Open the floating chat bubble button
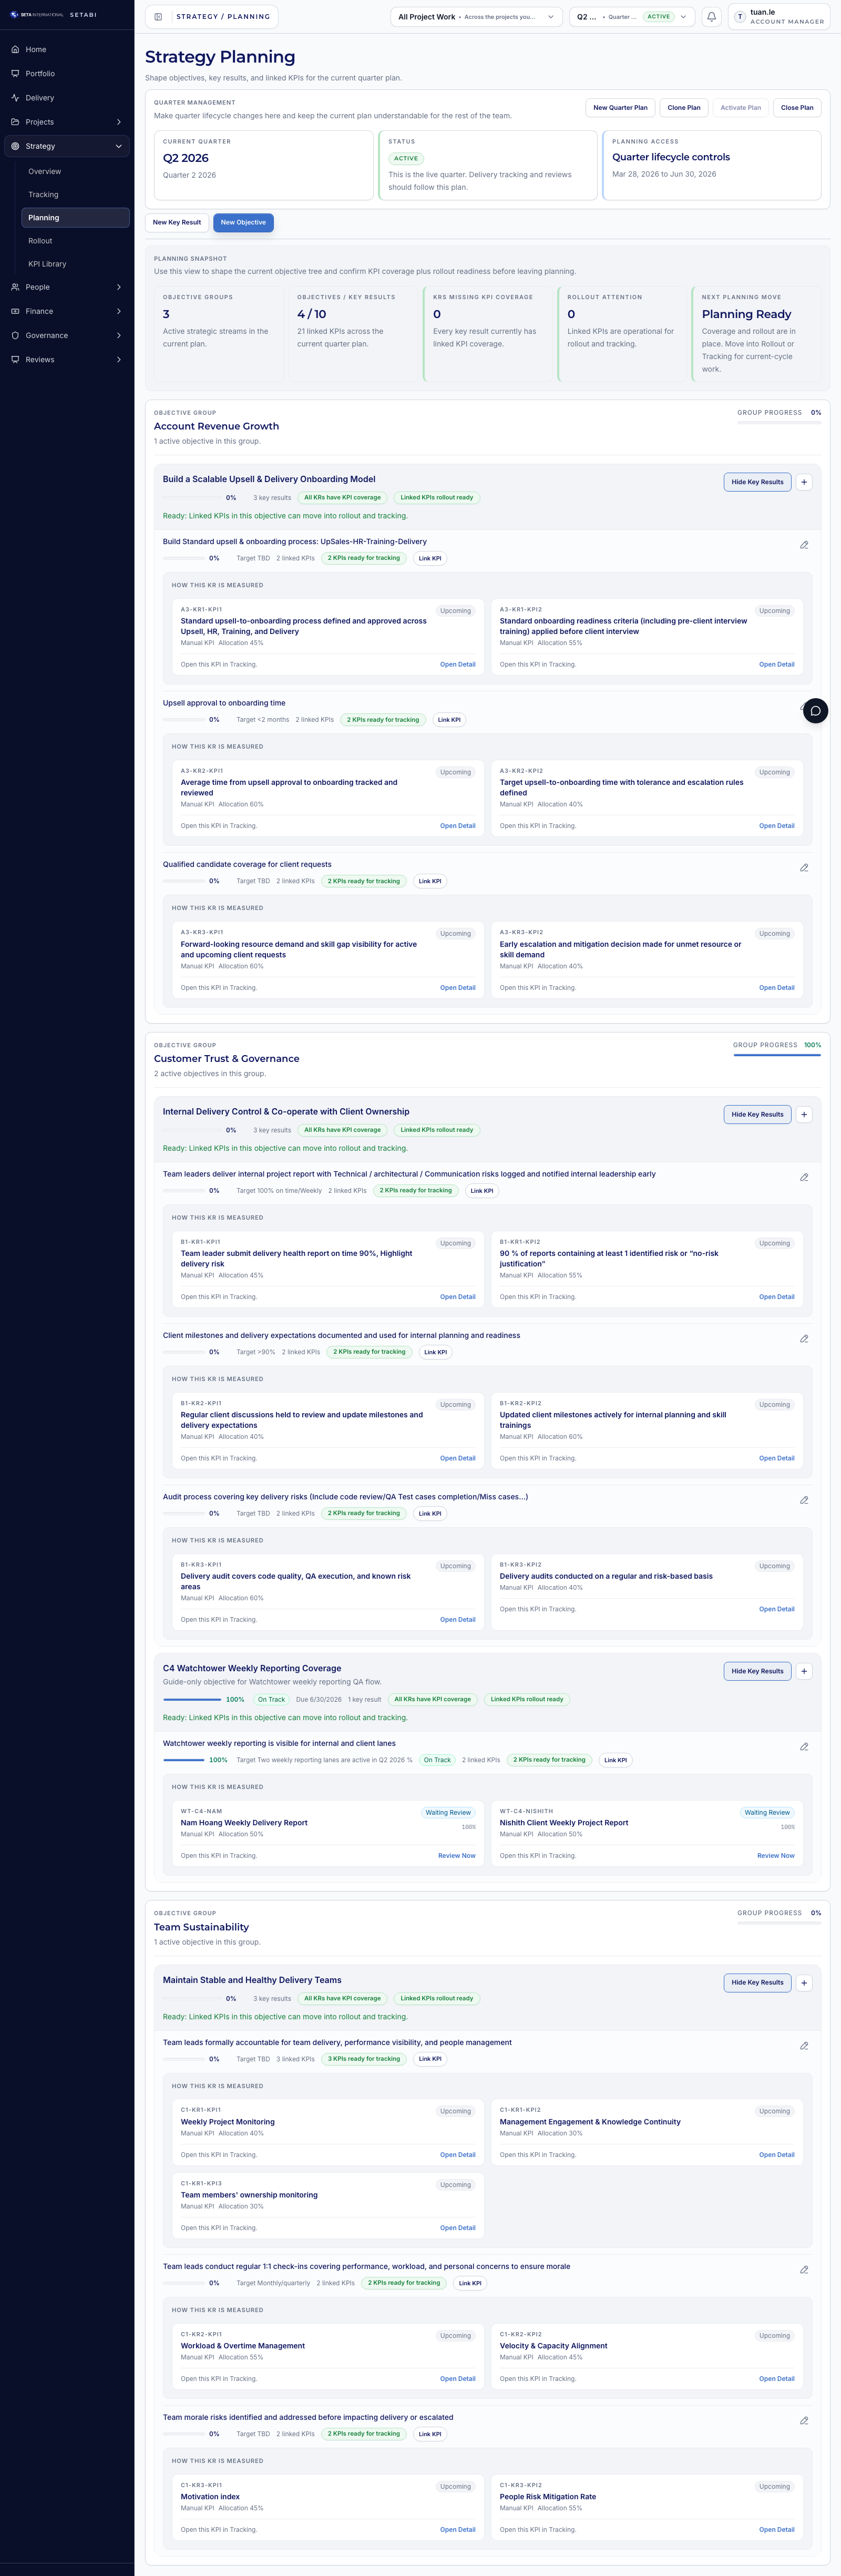The width and height of the screenshot is (841, 2576). click(815, 711)
